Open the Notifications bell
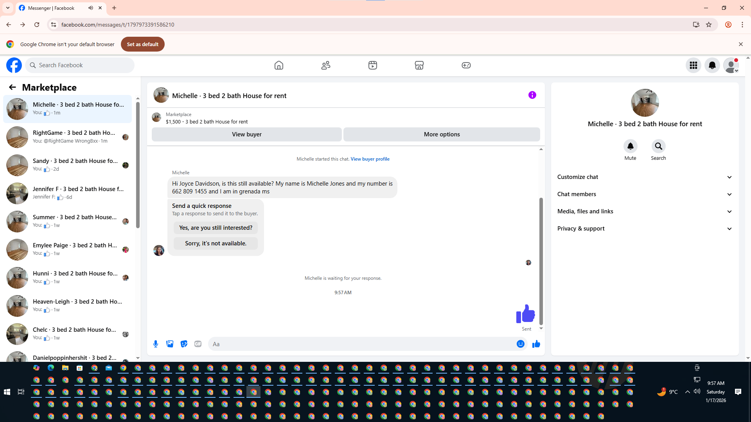The width and height of the screenshot is (751, 422). click(x=712, y=65)
